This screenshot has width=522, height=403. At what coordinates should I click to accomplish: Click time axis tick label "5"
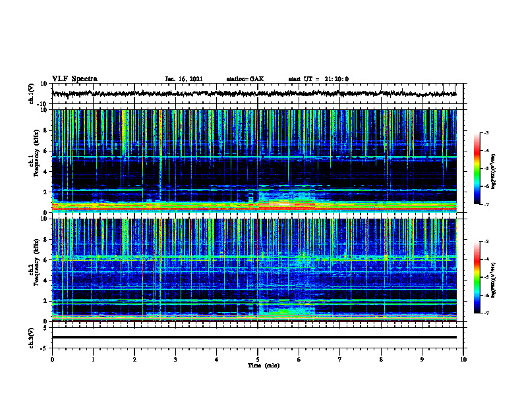click(x=258, y=360)
